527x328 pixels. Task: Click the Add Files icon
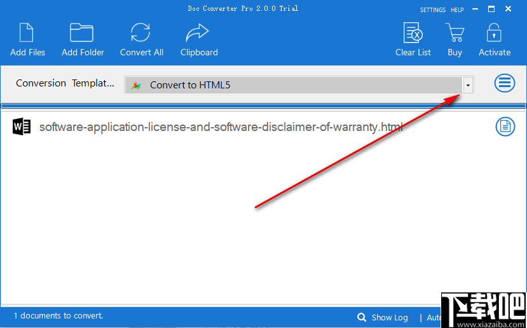(27, 33)
